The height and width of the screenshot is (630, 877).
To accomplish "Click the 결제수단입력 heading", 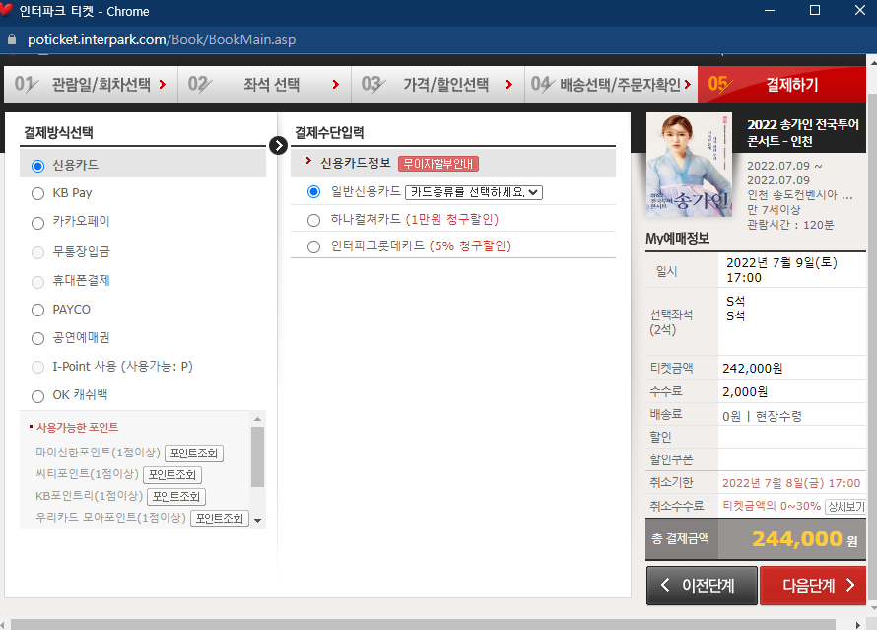I will coord(329,132).
